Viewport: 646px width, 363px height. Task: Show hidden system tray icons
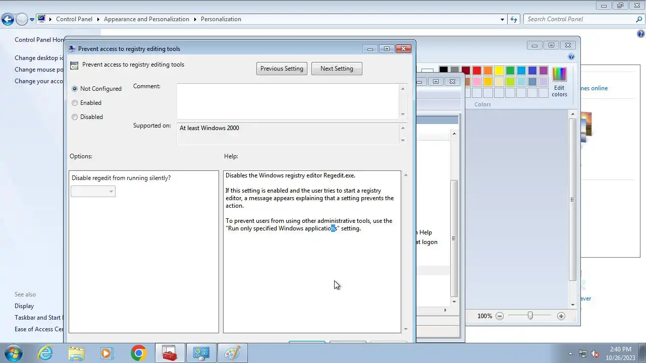pyautogui.click(x=570, y=353)
